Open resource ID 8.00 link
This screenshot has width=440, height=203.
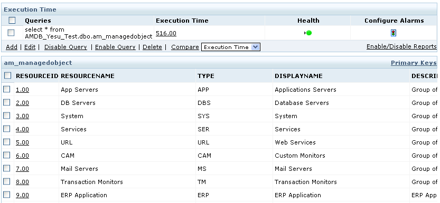pos(22,182)
